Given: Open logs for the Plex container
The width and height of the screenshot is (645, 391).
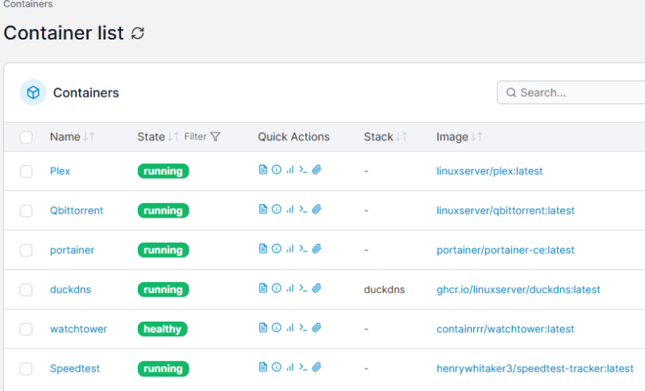Looking at the screenshot, I should pos(263,170).
